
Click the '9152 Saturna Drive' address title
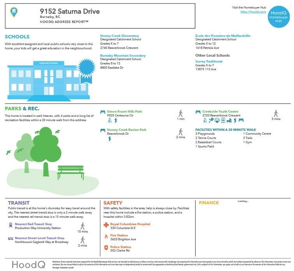click(70, 11)
